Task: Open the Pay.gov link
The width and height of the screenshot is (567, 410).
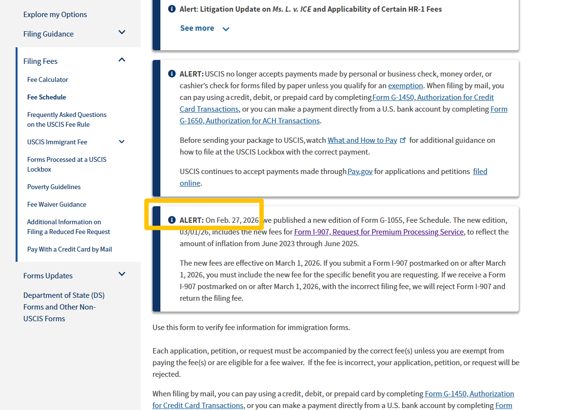Action: pyautogui.click(x=360, y=171)
